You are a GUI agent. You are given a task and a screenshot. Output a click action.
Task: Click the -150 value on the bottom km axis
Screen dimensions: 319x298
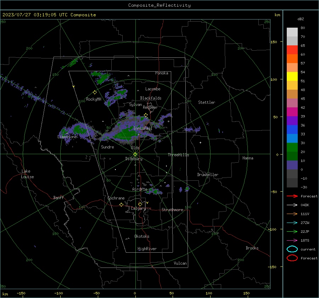coord(21,293)
